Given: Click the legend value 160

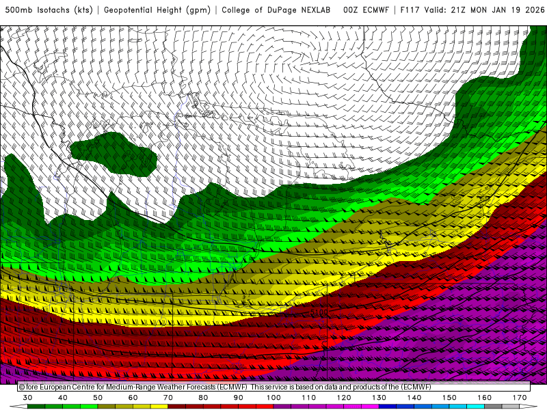Looking at the screenshot, I should tap(485, 398).
